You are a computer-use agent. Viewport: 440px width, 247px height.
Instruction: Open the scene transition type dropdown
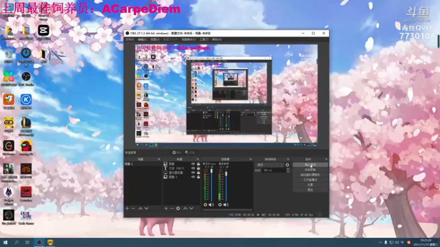pyautogui.click(x=269, y=165)
